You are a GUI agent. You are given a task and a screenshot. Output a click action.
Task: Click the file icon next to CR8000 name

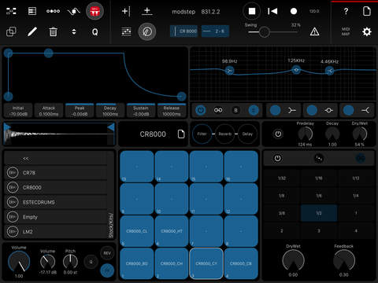(x=181, y=134)
